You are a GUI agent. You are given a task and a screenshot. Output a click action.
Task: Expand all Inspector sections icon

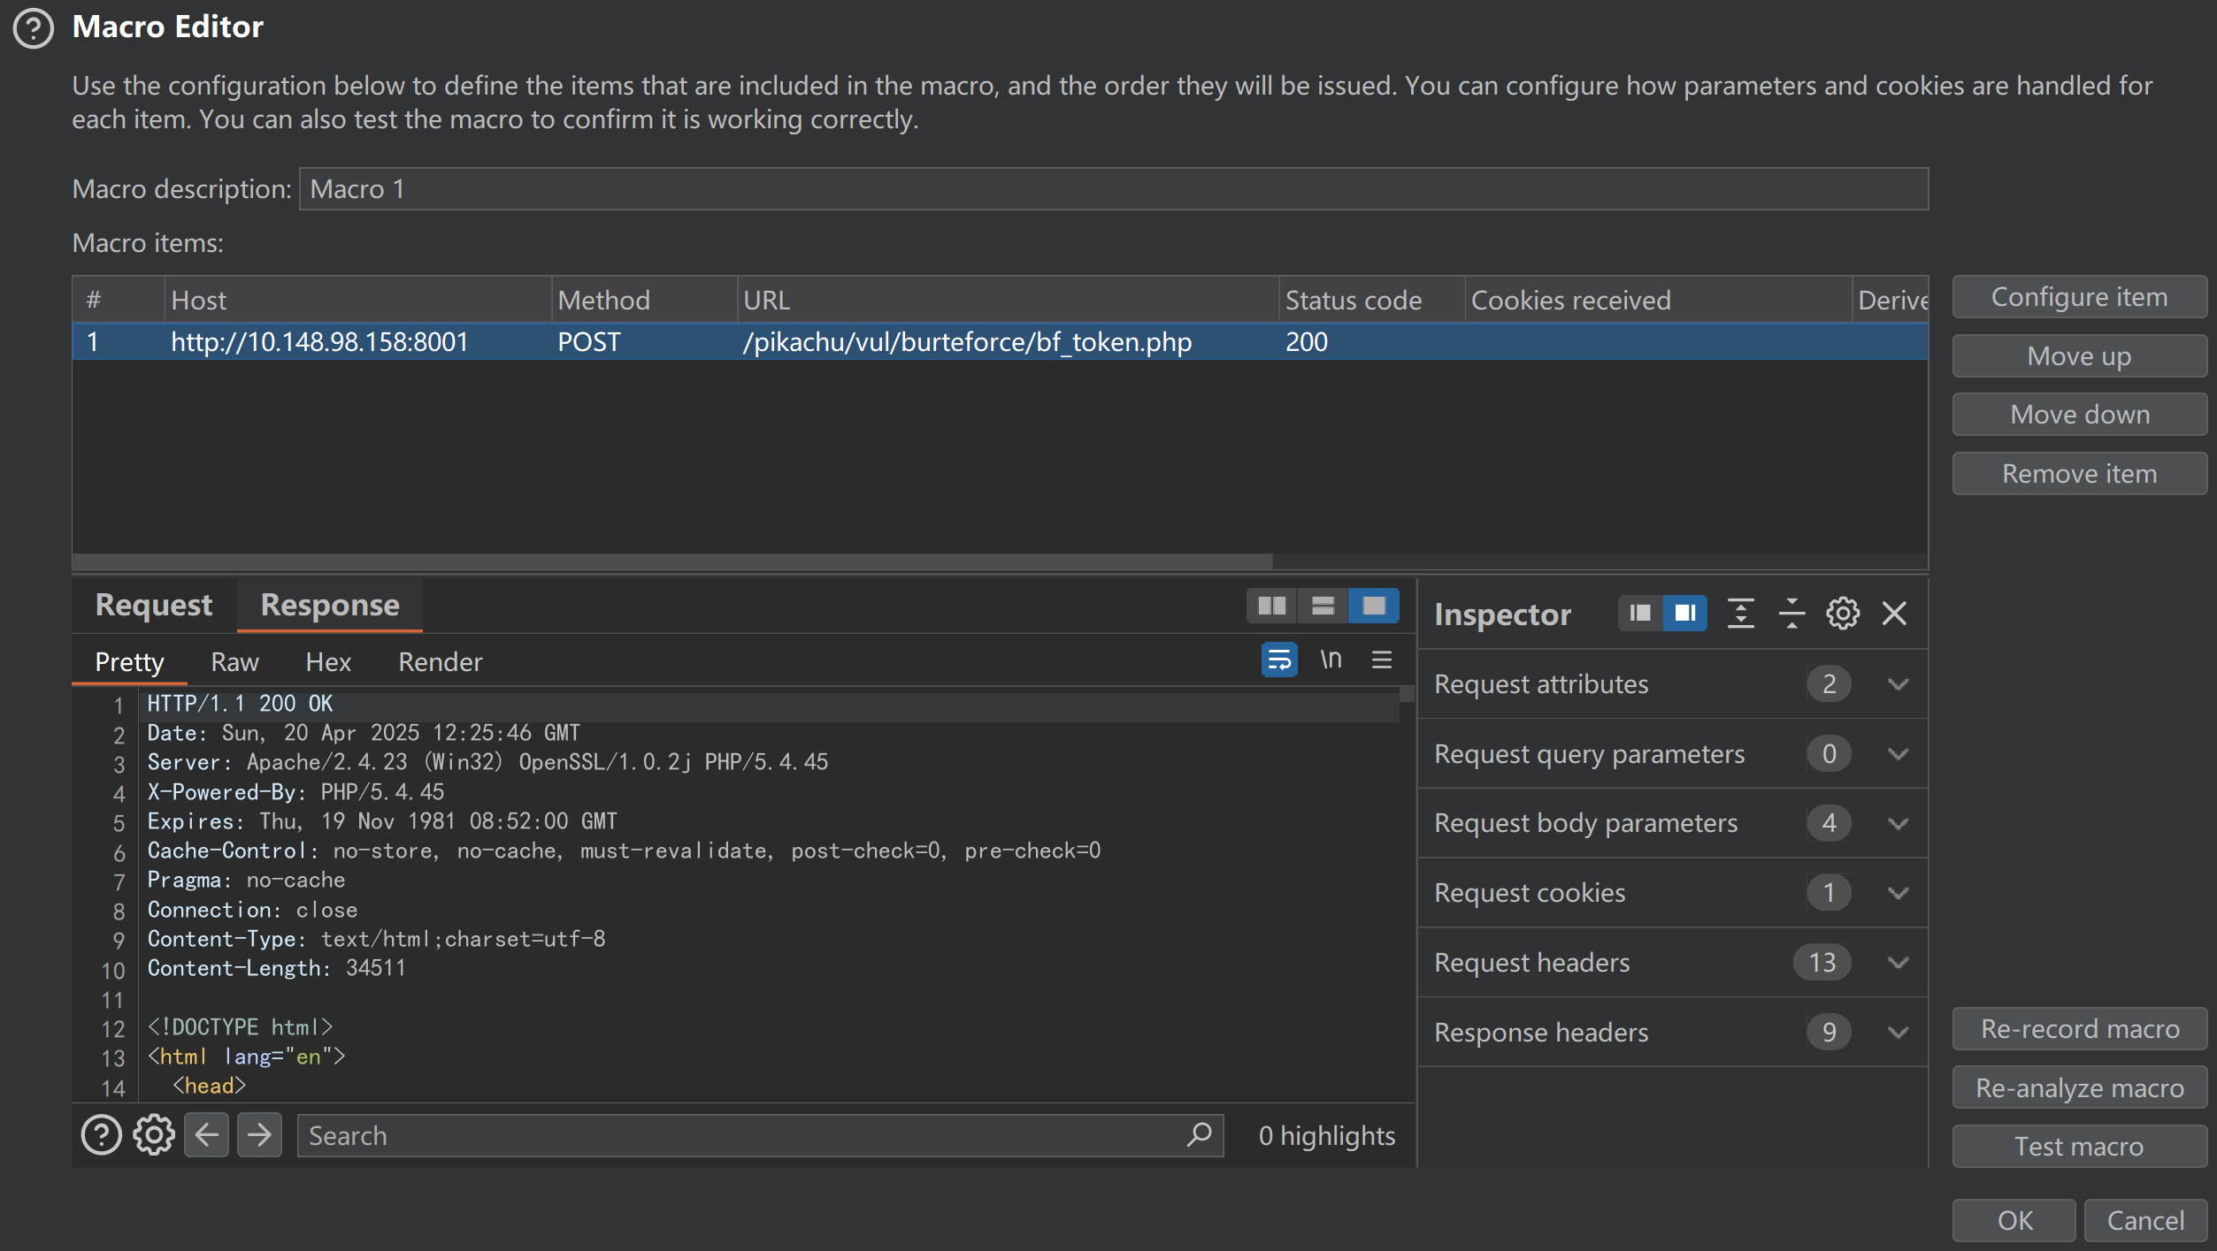[1740, 613]
